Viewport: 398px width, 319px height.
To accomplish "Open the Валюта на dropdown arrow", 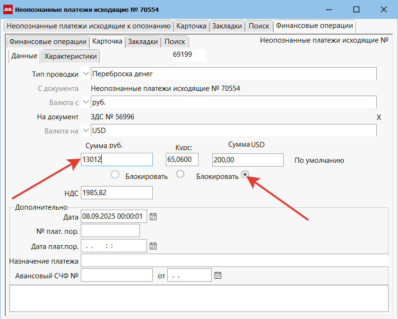I will 86,130.
